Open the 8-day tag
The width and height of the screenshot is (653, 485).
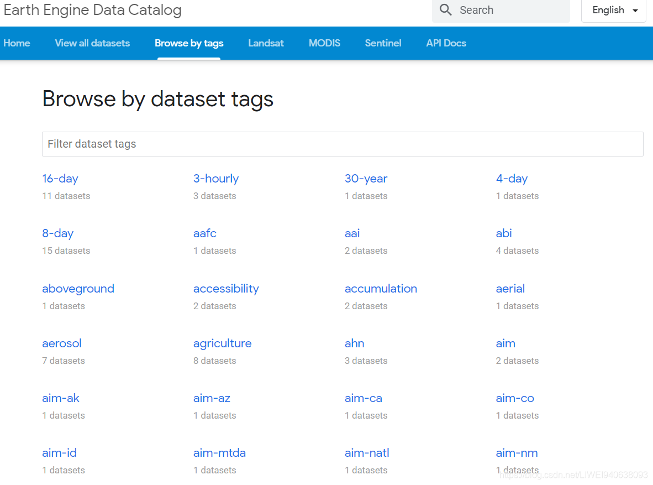click(58, 233)
